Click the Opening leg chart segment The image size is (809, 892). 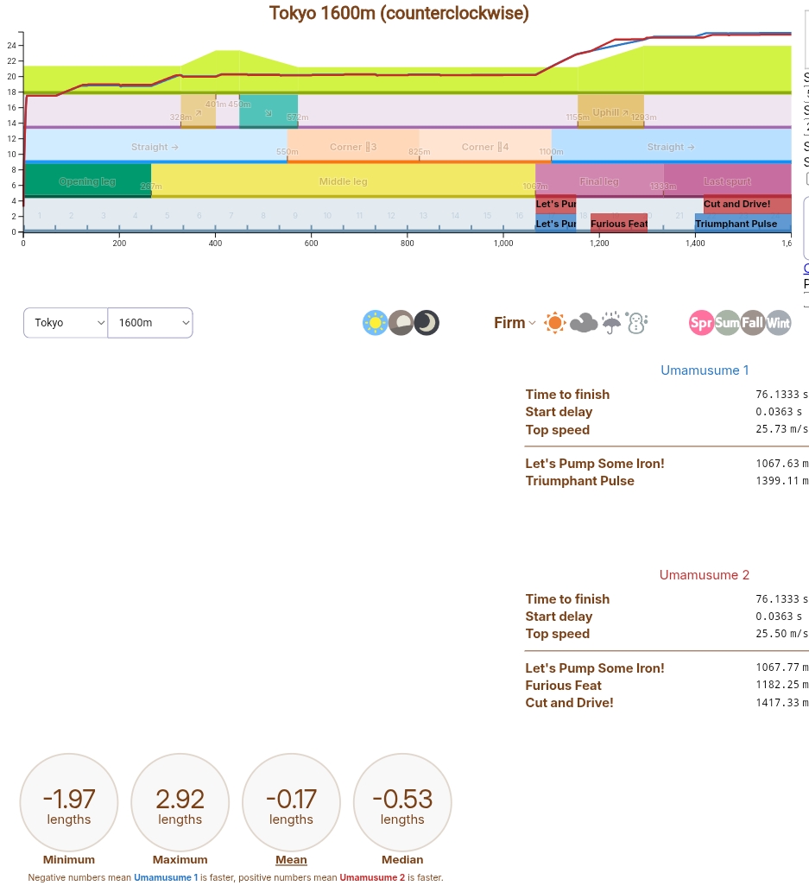(x=87, y=180)
